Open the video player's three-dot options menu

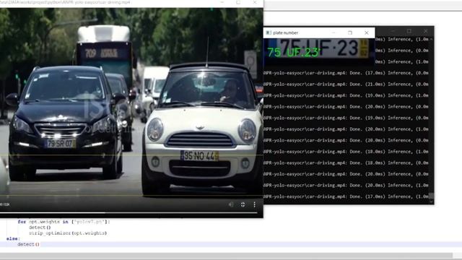point(255,204)
